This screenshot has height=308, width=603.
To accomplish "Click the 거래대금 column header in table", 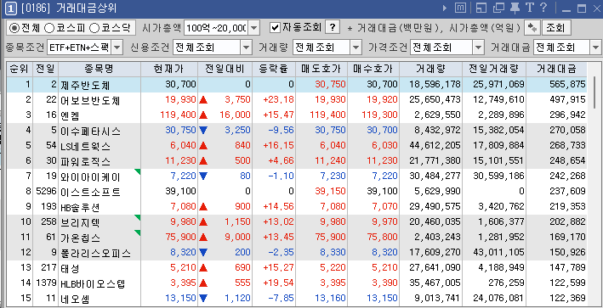I will [x=556, y=69].
